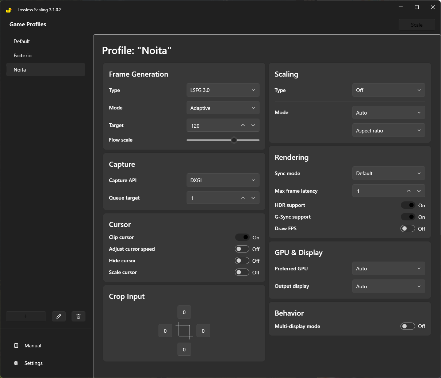This screenshot has height=378, width=441.
Task: Switch to the Default profile
Action: (x=22, y=41)
